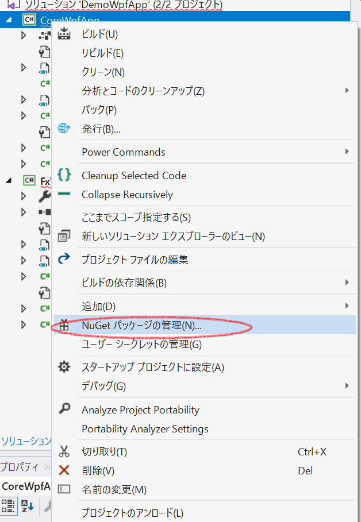Viewport: 361px width, 522px height.
Task: Click the new Solution Explorer view icon
Action: (64, 235)
